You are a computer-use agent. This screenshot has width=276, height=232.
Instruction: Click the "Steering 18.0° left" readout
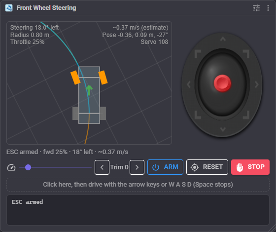pos(34,28)
